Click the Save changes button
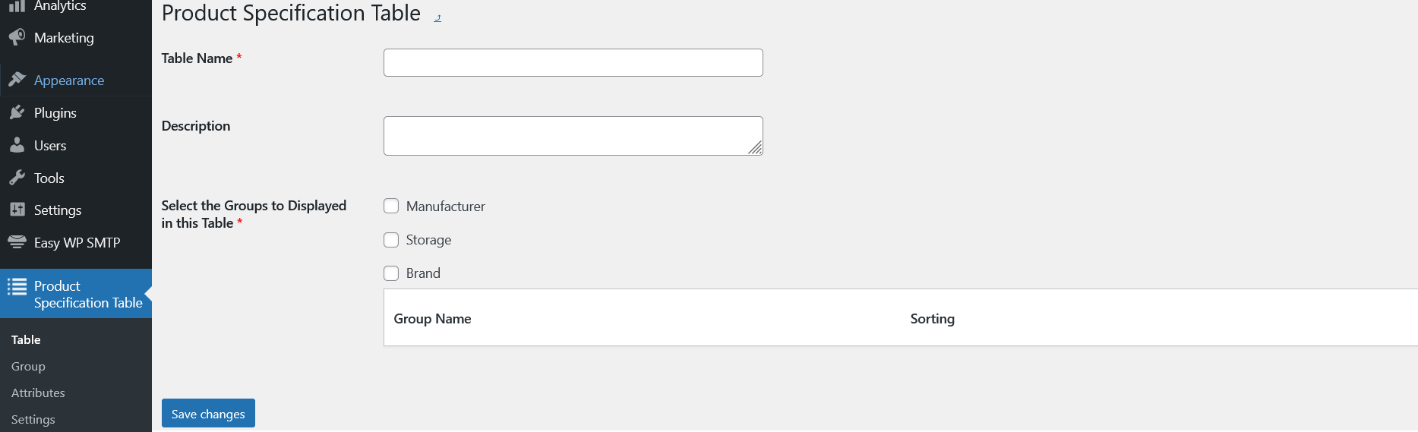This screenshot has width=1418, height=432. [x=208, y=414]
